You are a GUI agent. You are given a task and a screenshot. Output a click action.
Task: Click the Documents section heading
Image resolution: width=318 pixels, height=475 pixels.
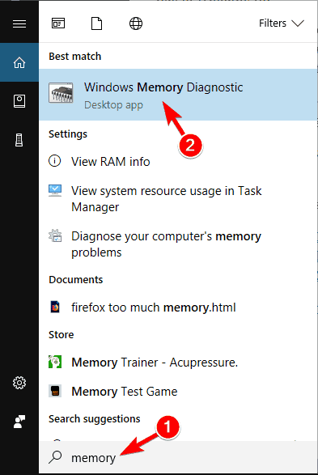pyautogui.click(x=76, y=279)
